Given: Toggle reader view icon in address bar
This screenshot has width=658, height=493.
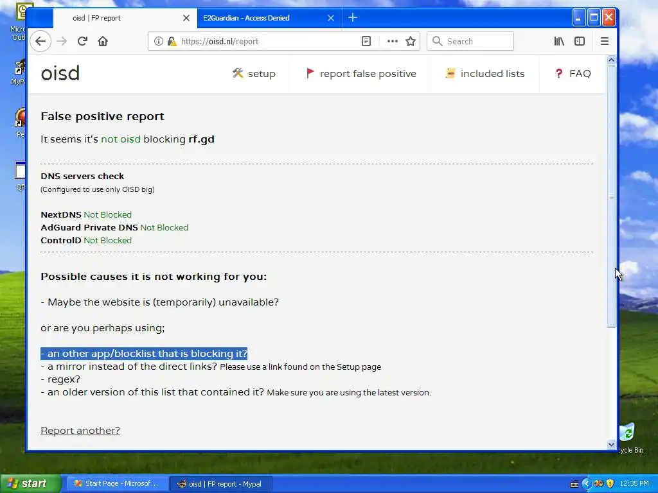Looking at the screenshot, I should coord(366,41).
